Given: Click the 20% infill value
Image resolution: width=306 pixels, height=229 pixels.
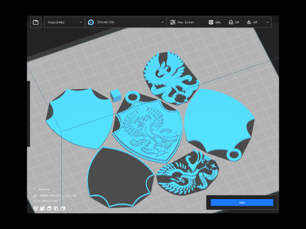Looking at the screenshot, I should tap(217, 22).
